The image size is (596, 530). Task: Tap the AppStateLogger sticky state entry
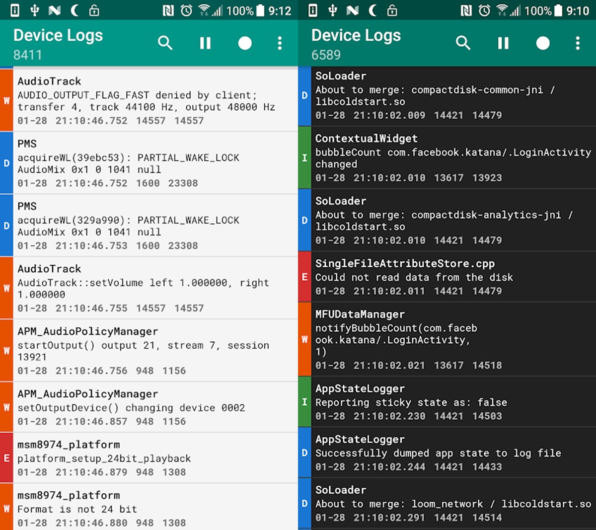pos(447,402)
